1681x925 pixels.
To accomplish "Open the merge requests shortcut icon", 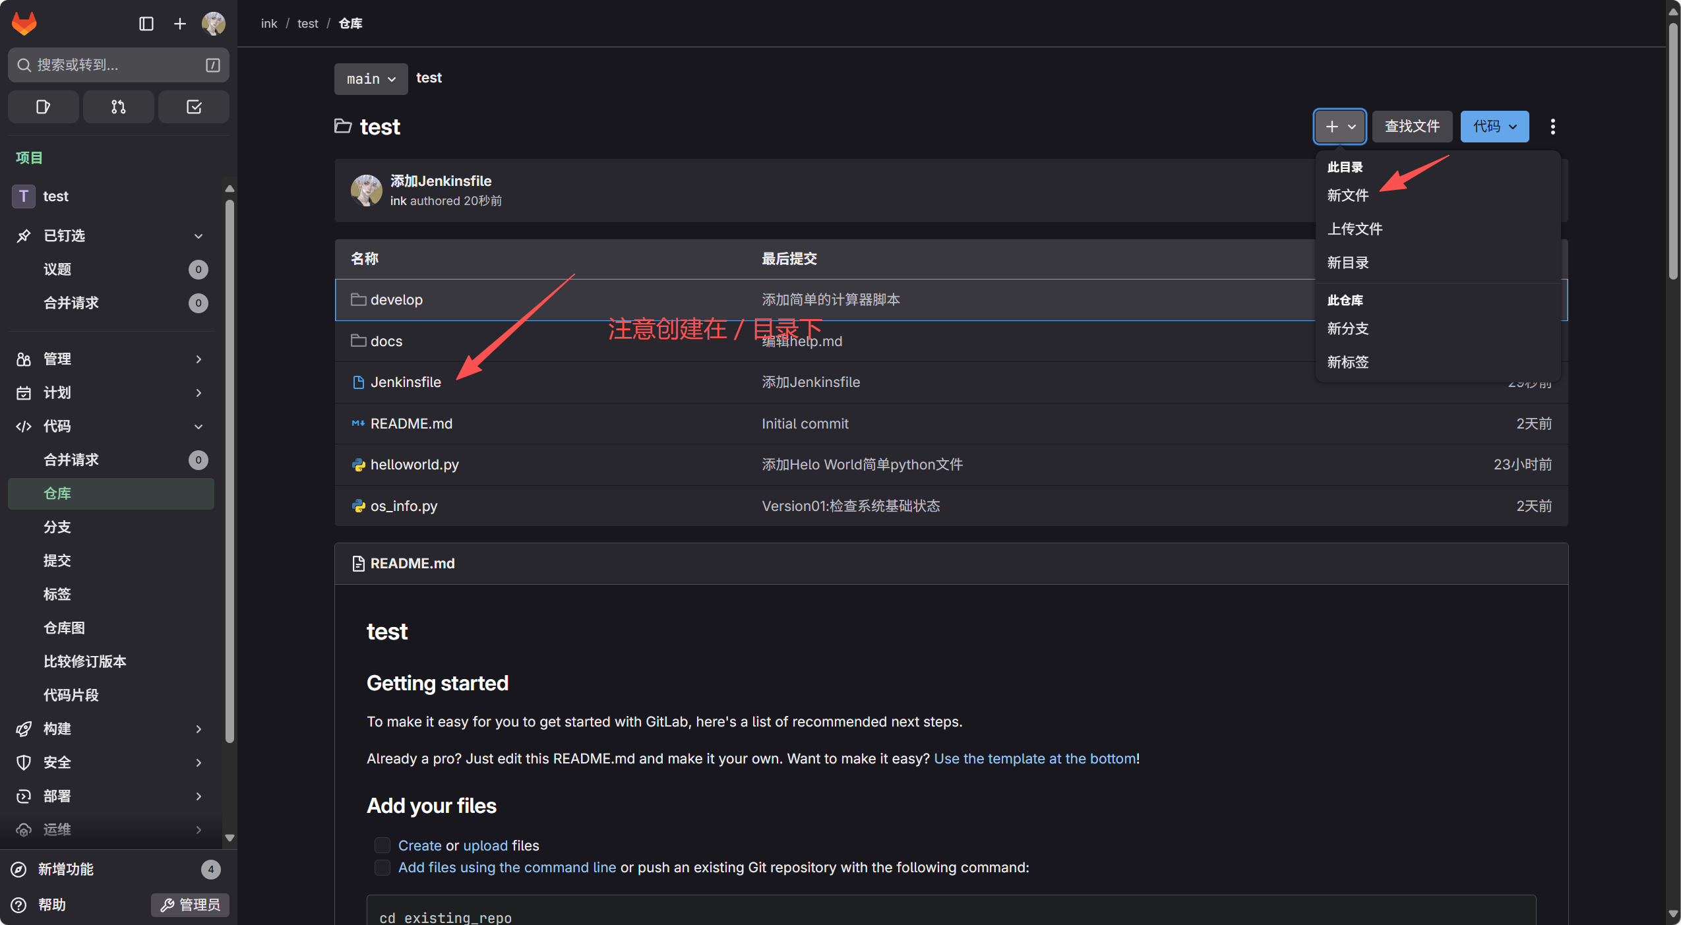I will tap(119, 107).
